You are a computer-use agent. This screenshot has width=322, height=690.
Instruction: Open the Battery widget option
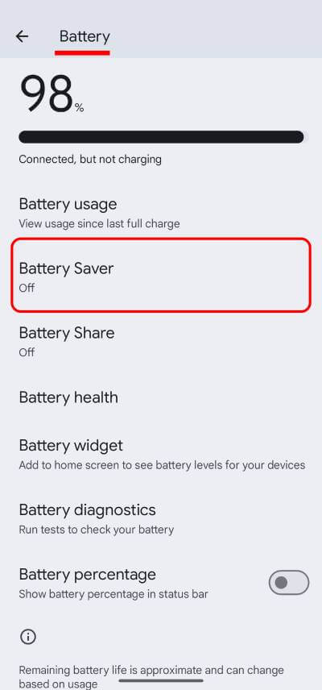pyautogui.click(x=161, y=454)
